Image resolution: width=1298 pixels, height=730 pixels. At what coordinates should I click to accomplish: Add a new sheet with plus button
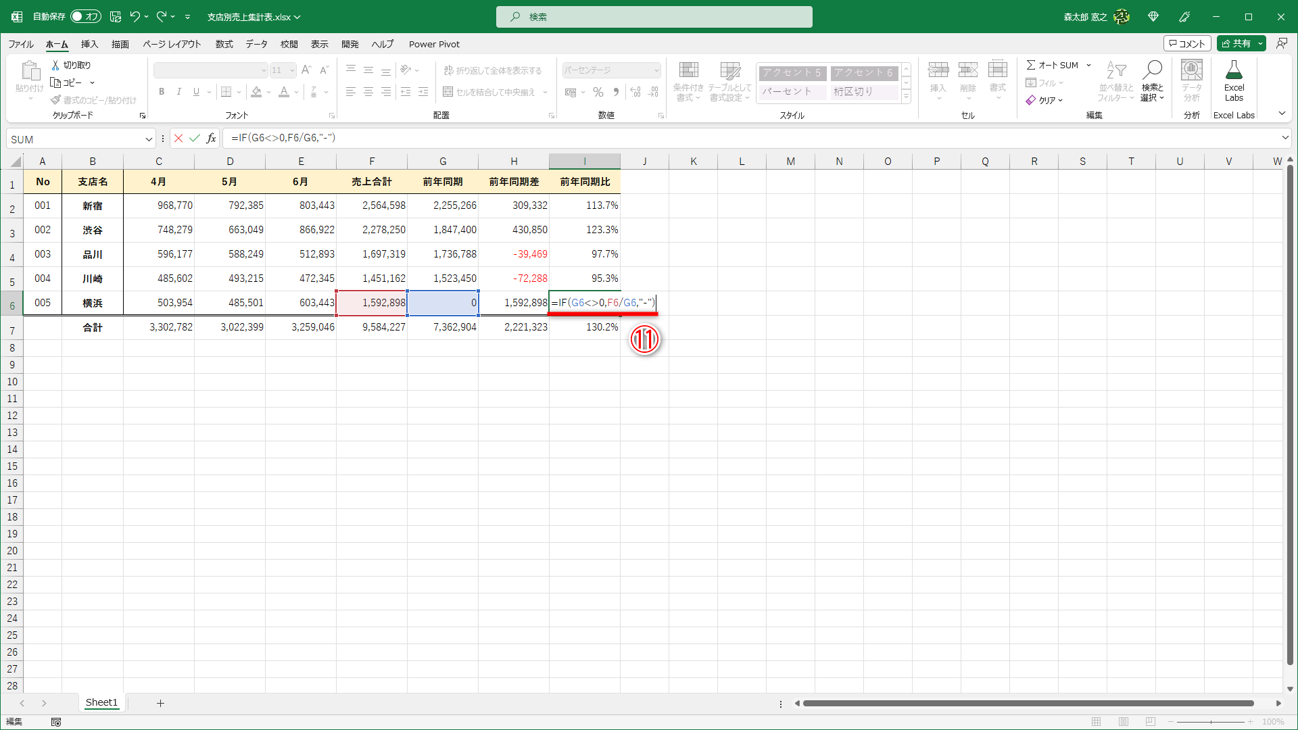(160, 703)
